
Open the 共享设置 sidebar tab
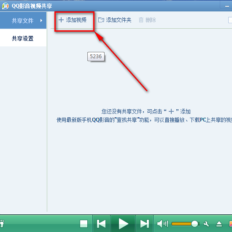pos(23,38)
